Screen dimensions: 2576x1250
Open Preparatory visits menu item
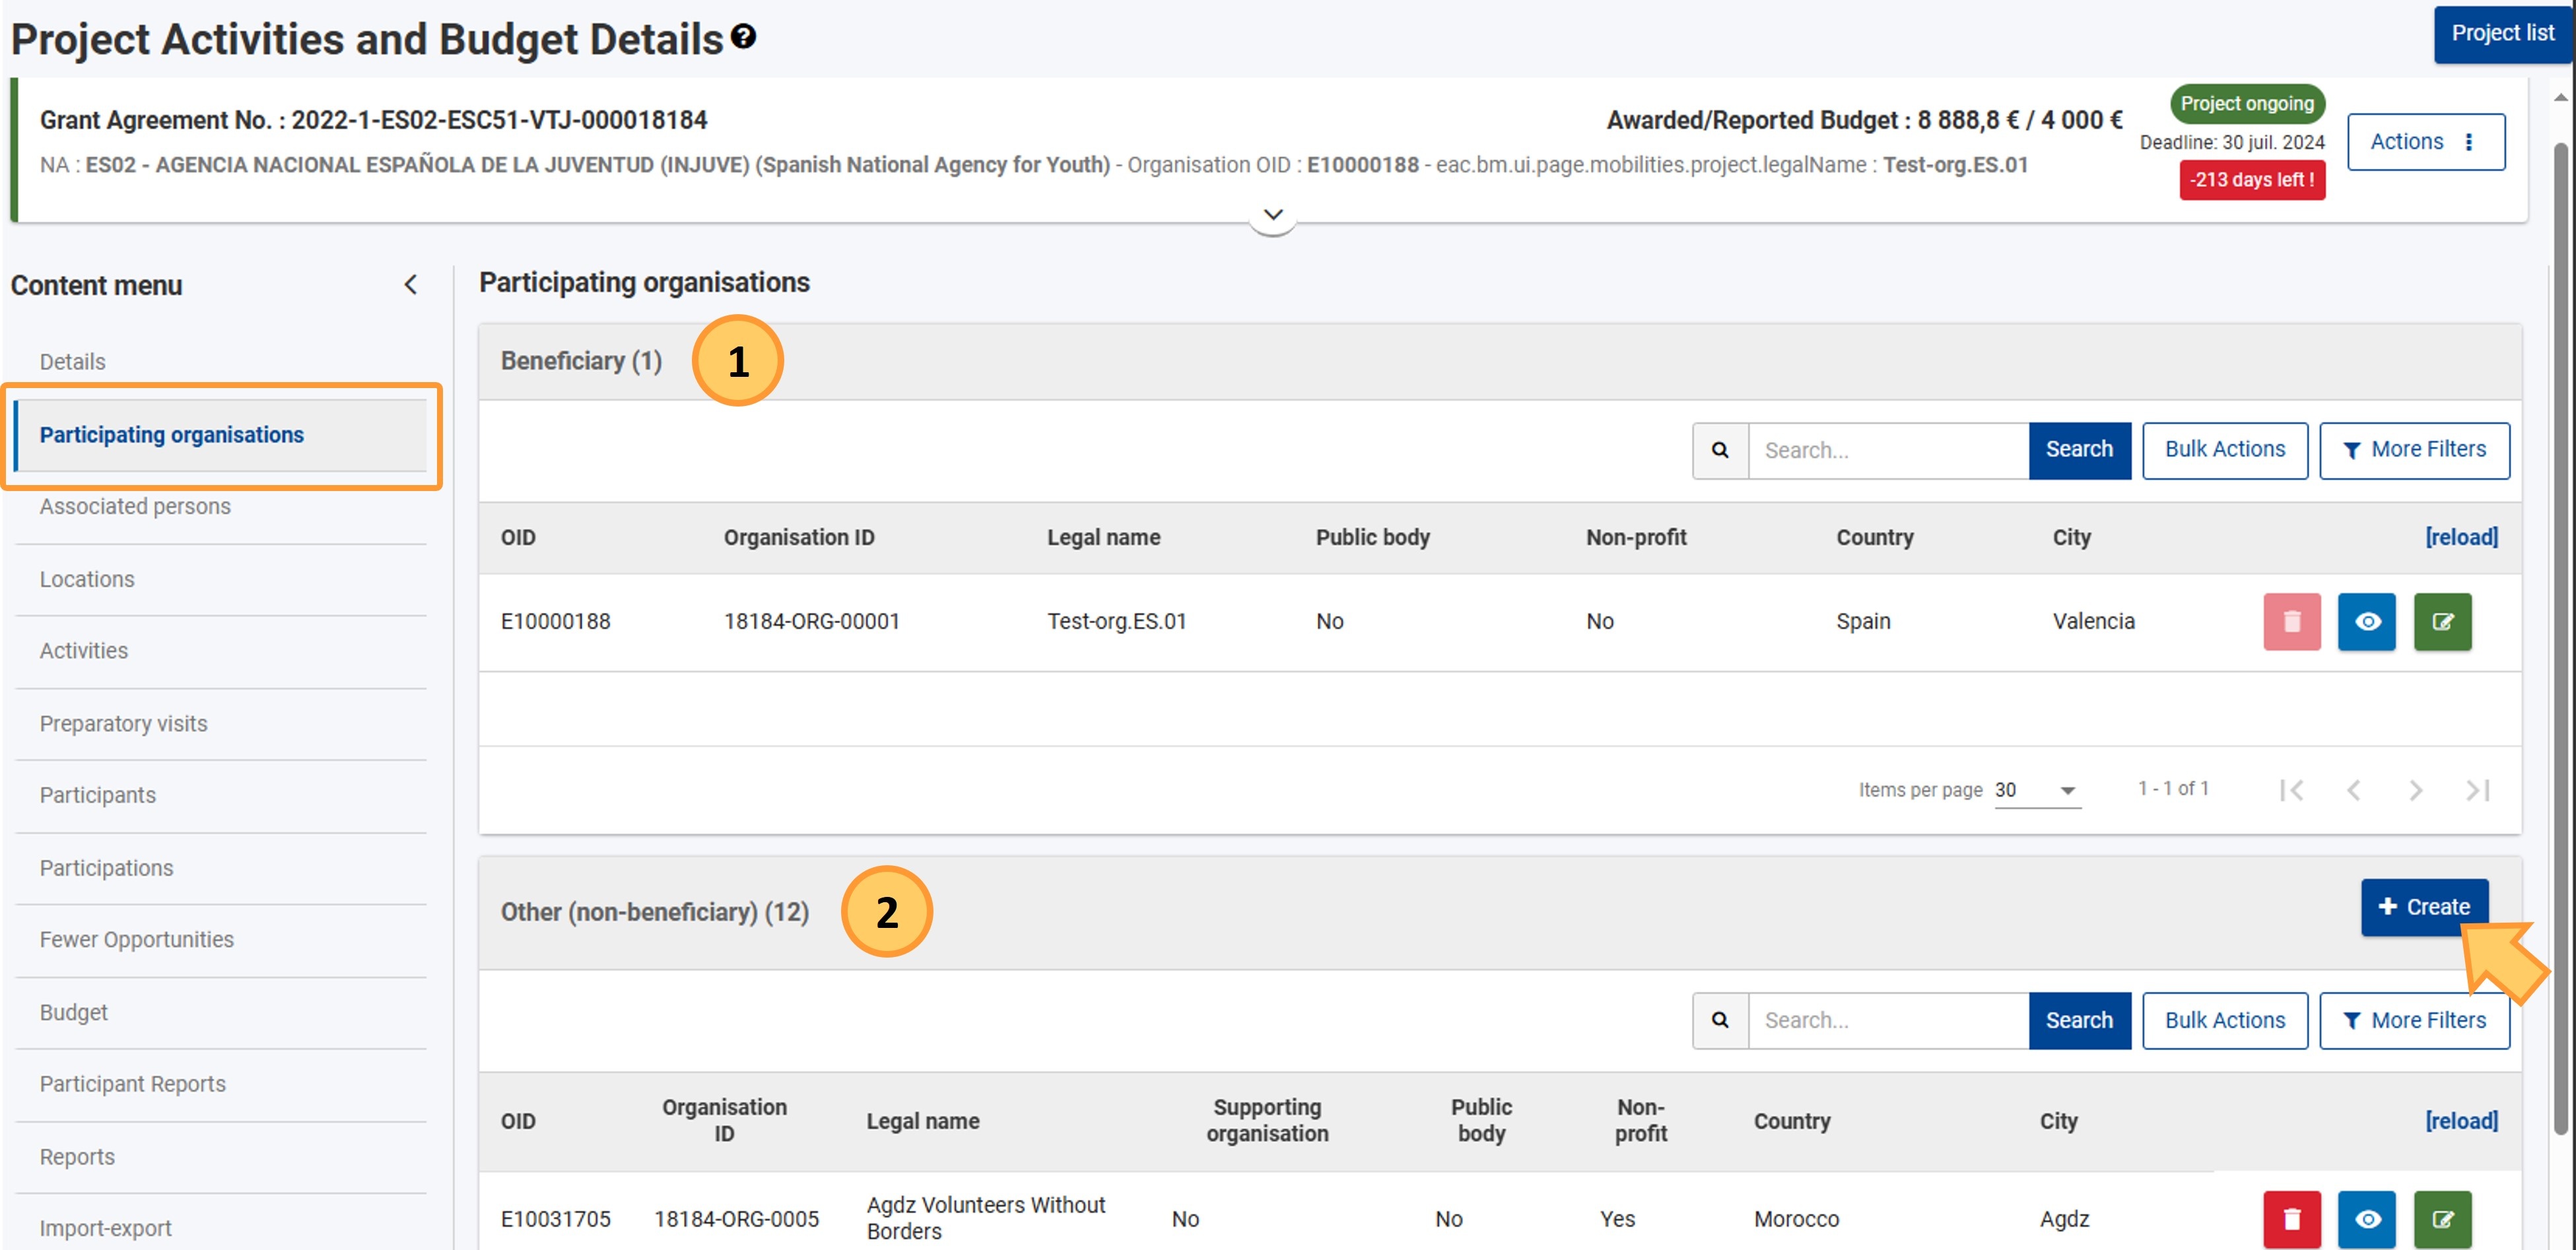pyautogui.click(x=124, y=723)
